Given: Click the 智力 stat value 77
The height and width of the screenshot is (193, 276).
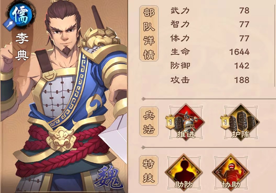Looking at the screenshot, I should (244, 24).
